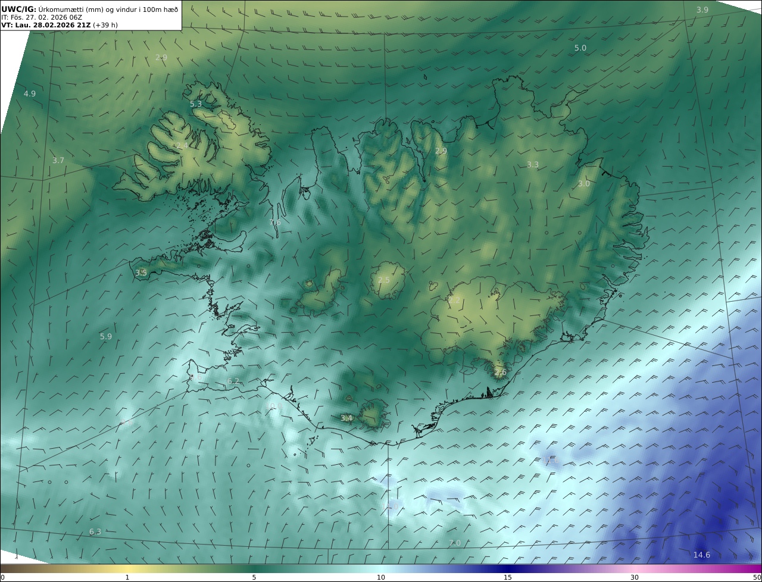Select the 5.0 value label
The height and width of the screenshot is (582, 762).
click(x=580, y=48)
